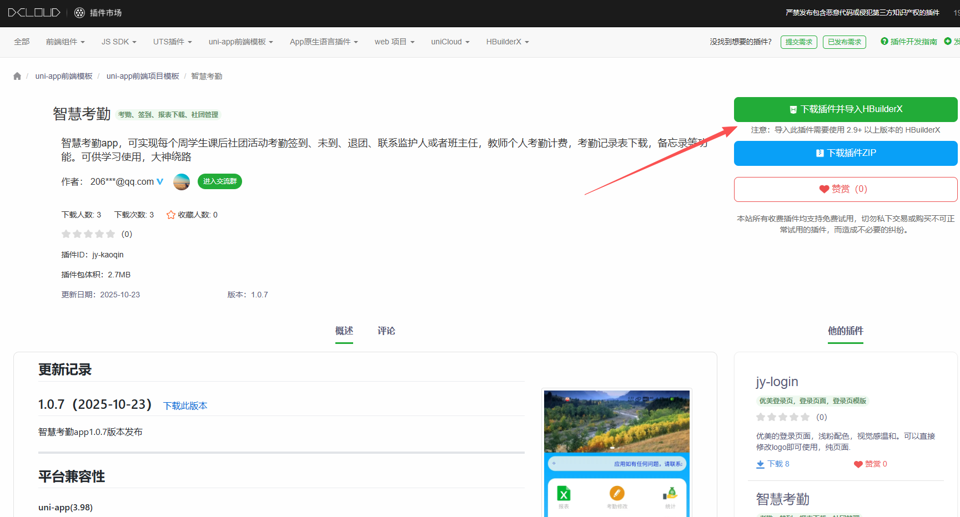This screenshot has height=517, width=960.
Task: Click the home icon in the breadcrumb
Action: pos(17,75)
